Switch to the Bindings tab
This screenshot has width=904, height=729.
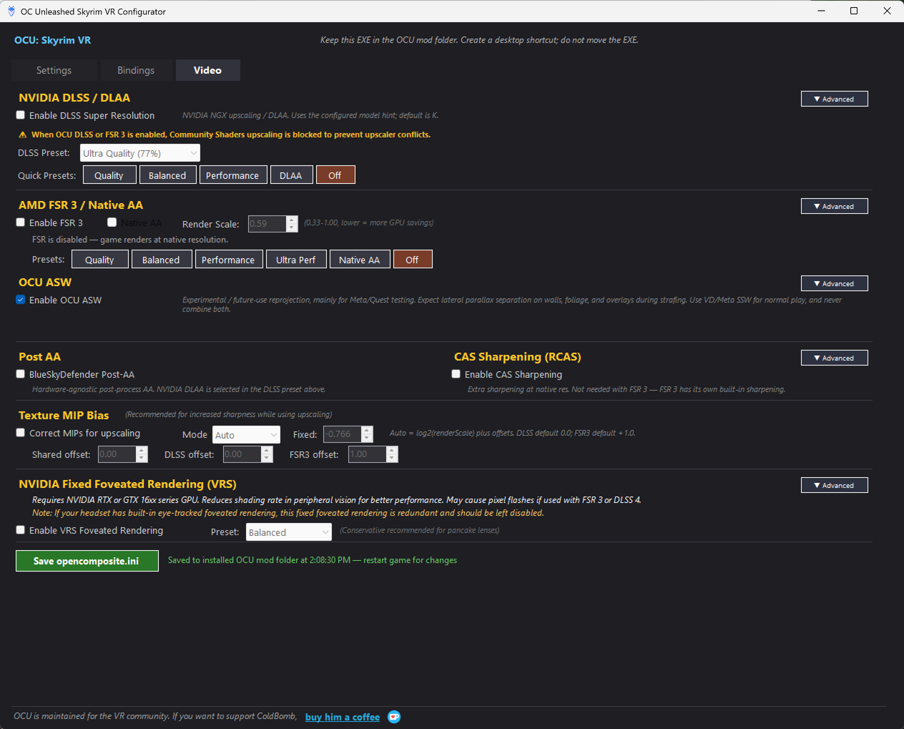tap(136, 70)
